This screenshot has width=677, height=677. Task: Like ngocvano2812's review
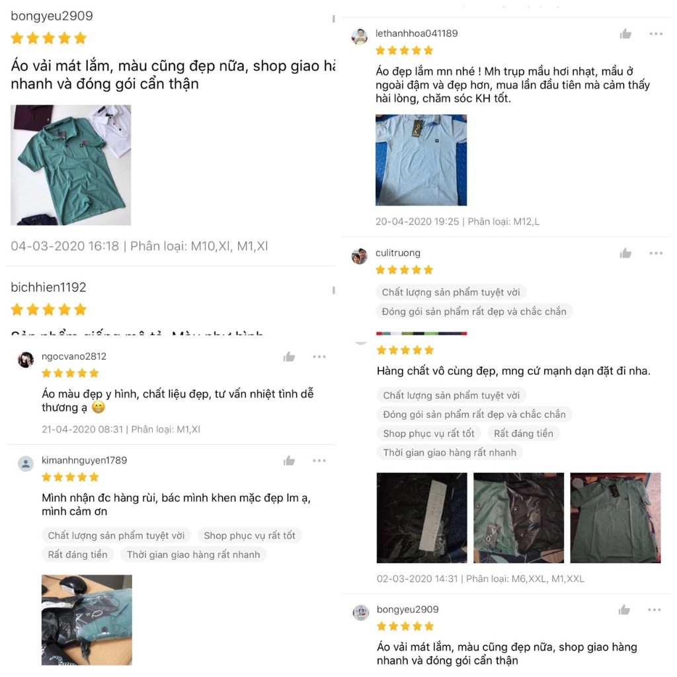pyautogui.click(x=289, y=356)
